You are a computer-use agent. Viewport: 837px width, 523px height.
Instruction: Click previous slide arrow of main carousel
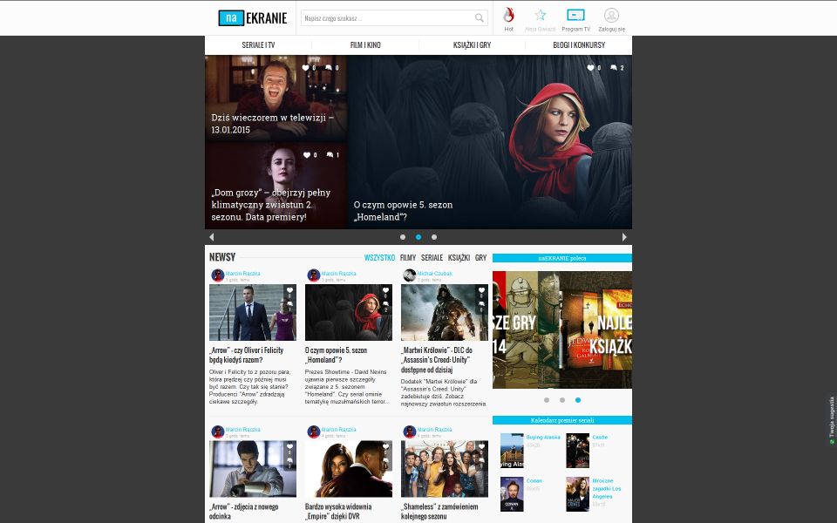click(211, 237)
